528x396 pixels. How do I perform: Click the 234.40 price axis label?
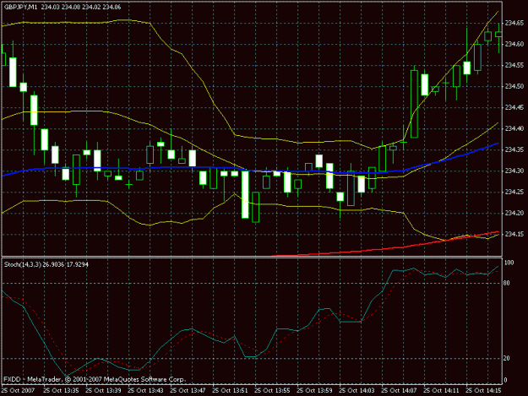click(514, 128)
